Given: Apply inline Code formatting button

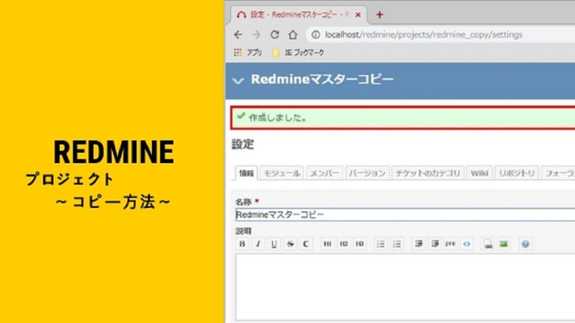Looking at the screenshot, I should point(306,244).
